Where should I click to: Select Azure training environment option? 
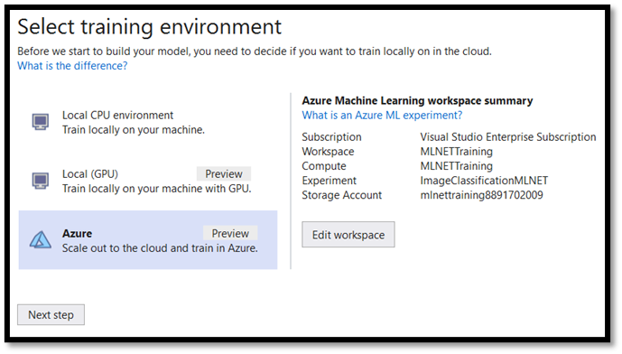coord(147,240)
